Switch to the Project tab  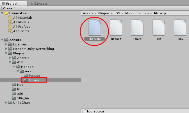pyautogui.click(x=10, y=3)
